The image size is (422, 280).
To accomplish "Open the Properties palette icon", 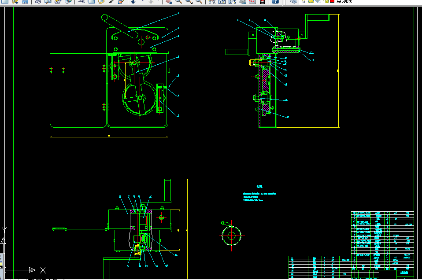I will pyautogui.click(x=212, y=1).
